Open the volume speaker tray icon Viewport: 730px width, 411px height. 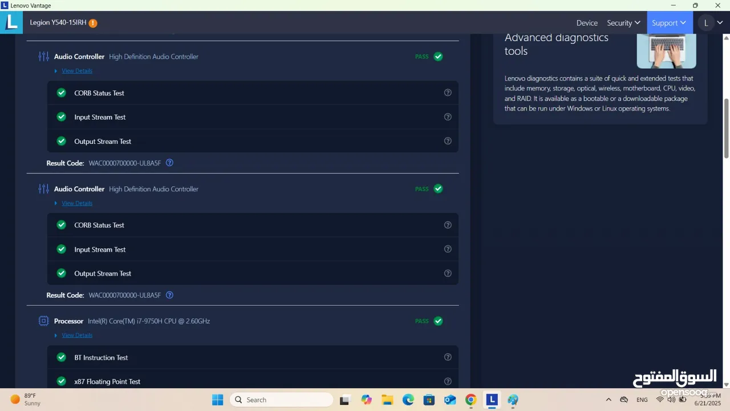click(x=671, y=400)
